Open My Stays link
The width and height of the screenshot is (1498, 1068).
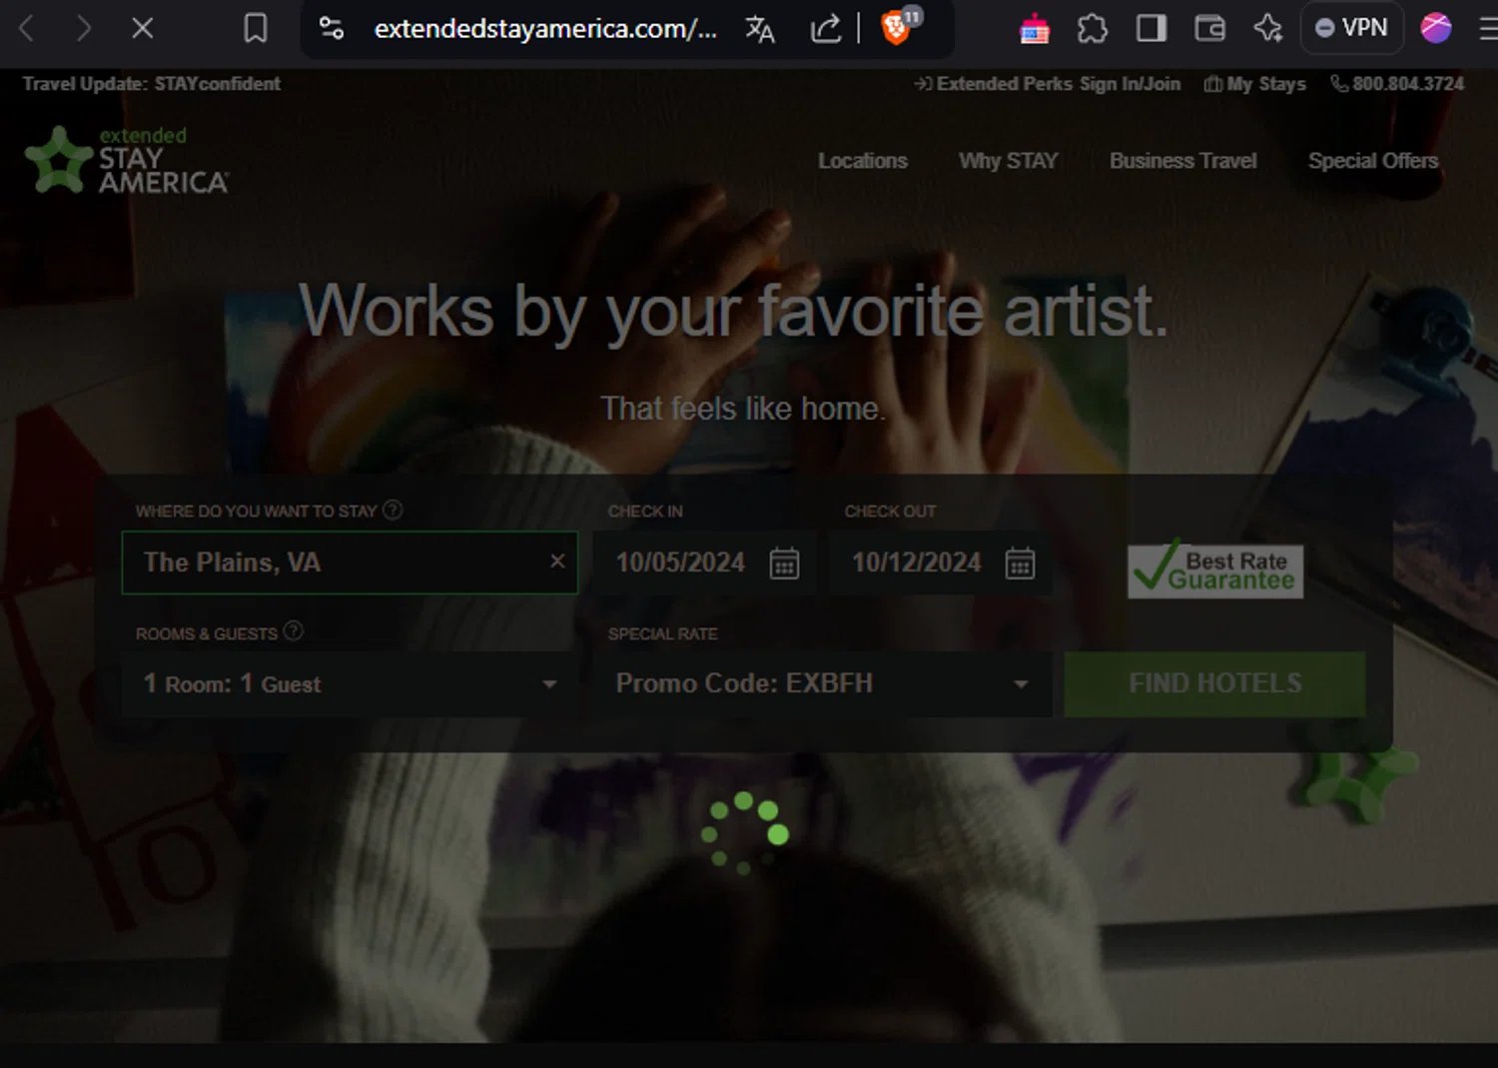click(1254, 84)
